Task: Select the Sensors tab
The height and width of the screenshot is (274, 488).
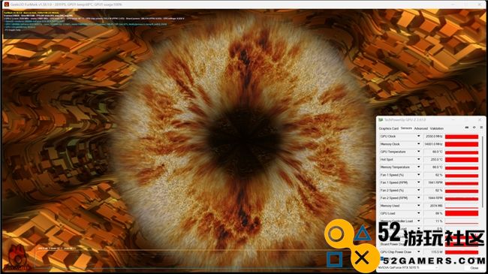Action: coord(406,128)
